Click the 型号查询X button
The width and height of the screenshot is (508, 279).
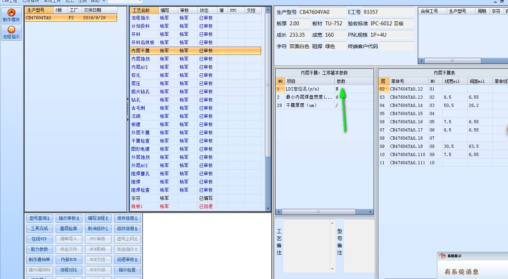(x=40, y=218)
